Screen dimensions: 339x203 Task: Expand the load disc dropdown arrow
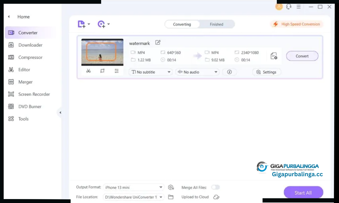pos(108,24)
